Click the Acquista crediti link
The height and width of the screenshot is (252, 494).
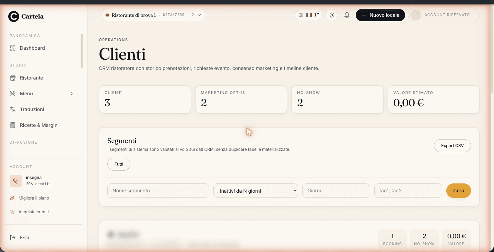[x=34, y=212]
